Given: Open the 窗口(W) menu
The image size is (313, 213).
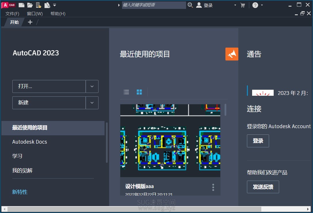Looking at the screenshot, I should [x=35, y=13].
